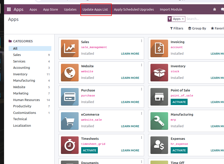The width and height of the screenshot is (224, 164).
Task: Click the Manufacturing wrench icon
Action: click(x=159, y=121)
